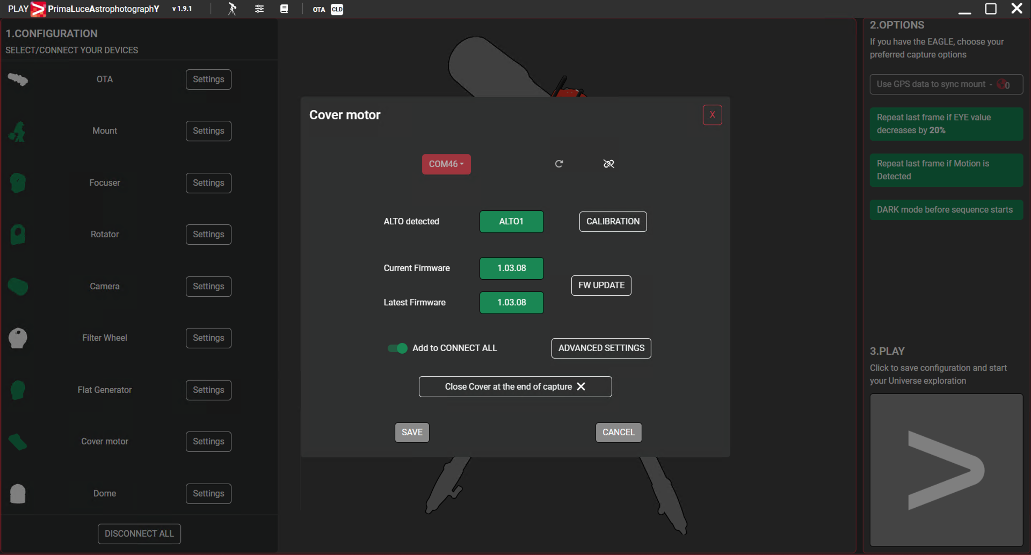The height and width of the screenshot is (555, 1031).
Task: Click the Current Firmware 1.03.08 value
Action: tap(511, 268)
